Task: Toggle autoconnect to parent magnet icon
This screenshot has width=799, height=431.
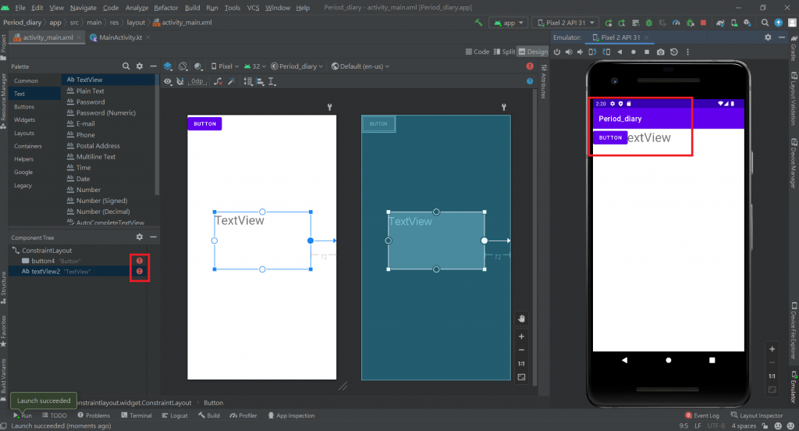Action: [x=180, y=82]
